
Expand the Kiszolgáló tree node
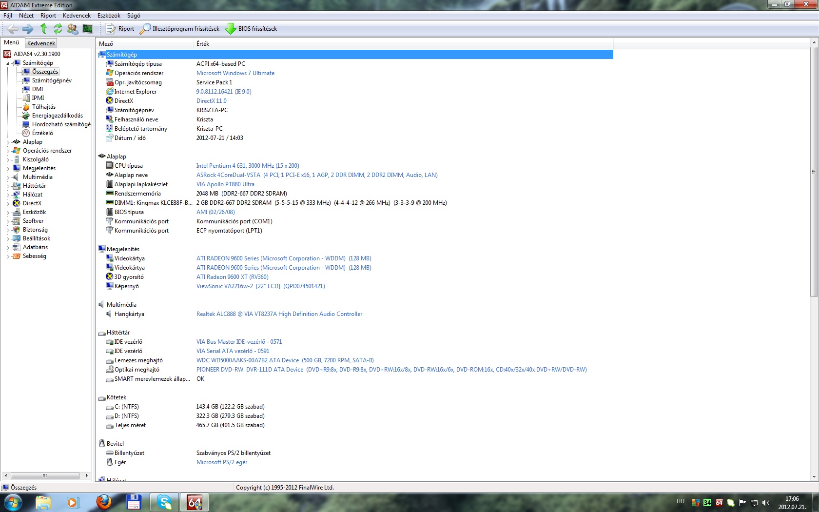[8, 160]
